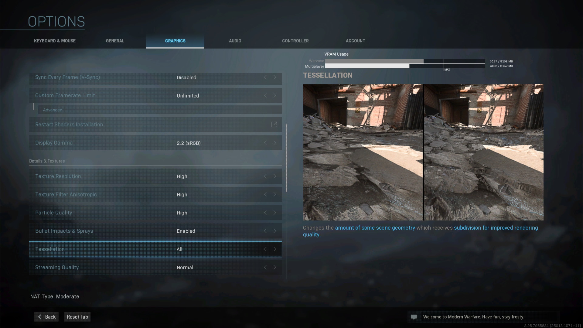Select the Graphics tab
This screenshot has width=583, height=328.
(x=175, y=41)
